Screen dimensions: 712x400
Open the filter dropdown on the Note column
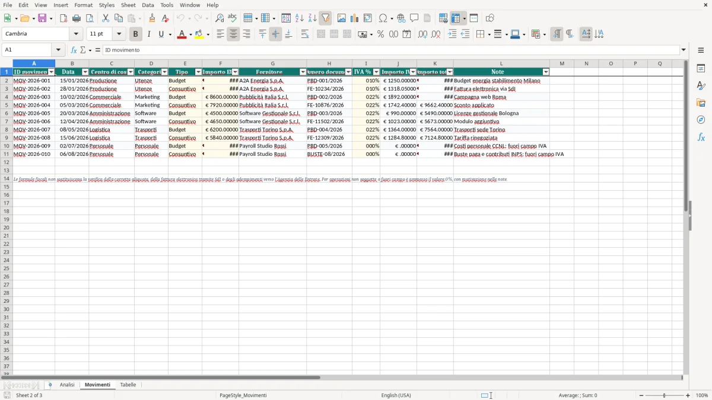click(x=546, y=72)
